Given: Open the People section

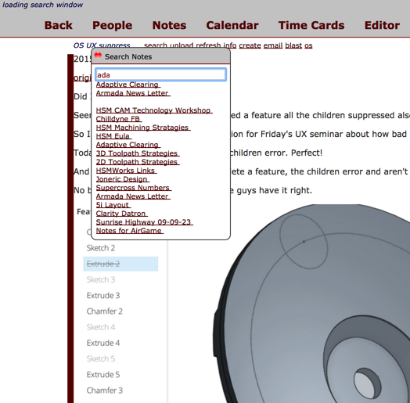Looking at the screenshot, I should pyautogui.click(x=112, y=25).
